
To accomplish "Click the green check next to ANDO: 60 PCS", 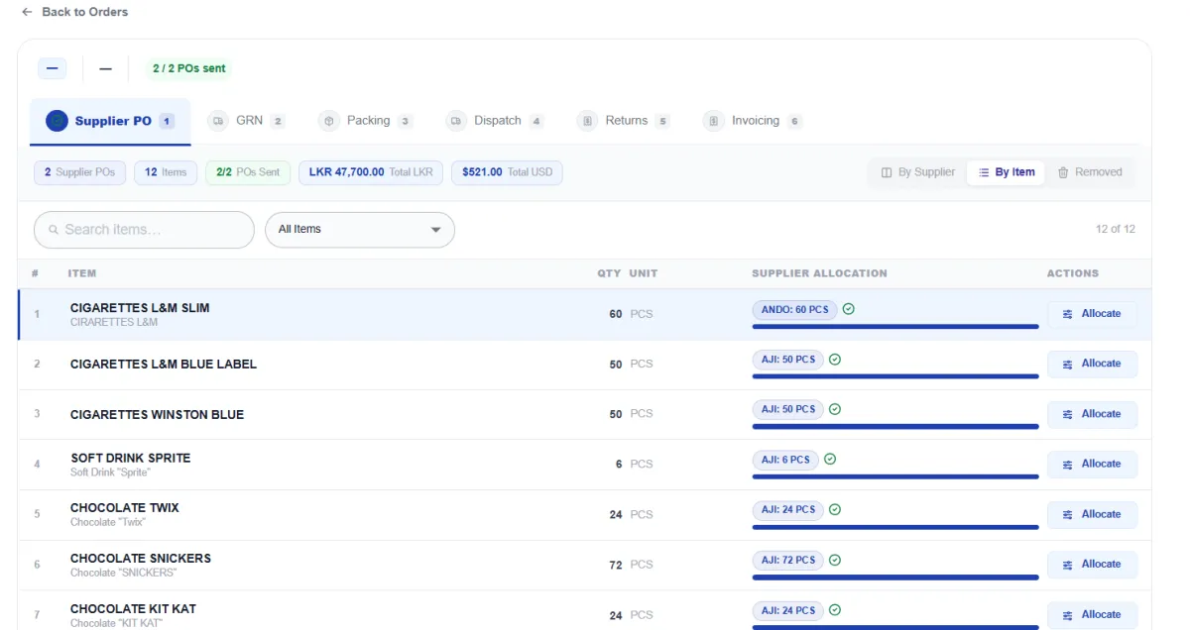I will point(848,309).
